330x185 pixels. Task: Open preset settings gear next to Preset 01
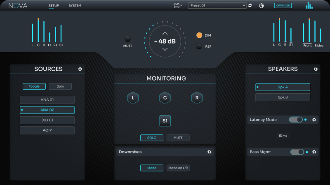click(250, 5)
